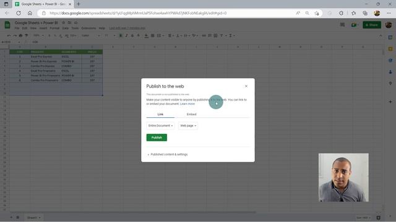Click the browser back arrow
396x222 pixels.
pyautogui.click(x=7, y=13)
